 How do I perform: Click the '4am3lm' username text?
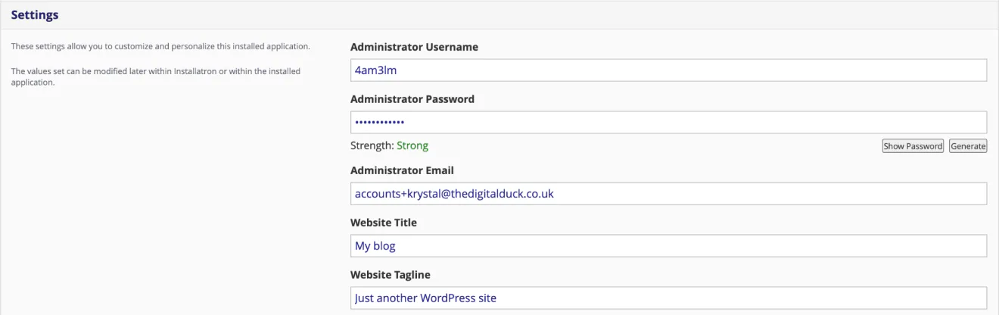click(x=375, y=70)
